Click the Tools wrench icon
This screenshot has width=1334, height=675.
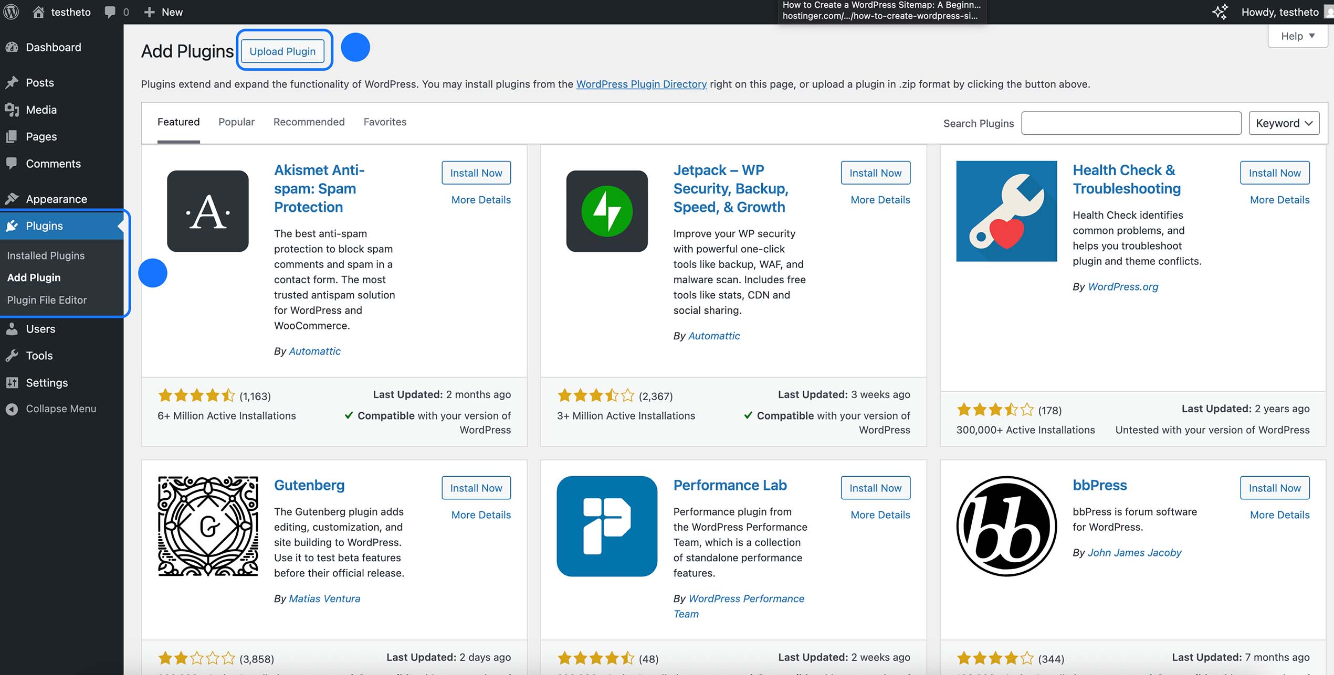tap(13, 356)
